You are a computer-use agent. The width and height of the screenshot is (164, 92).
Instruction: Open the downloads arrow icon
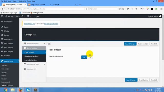[x=132, y=9]
